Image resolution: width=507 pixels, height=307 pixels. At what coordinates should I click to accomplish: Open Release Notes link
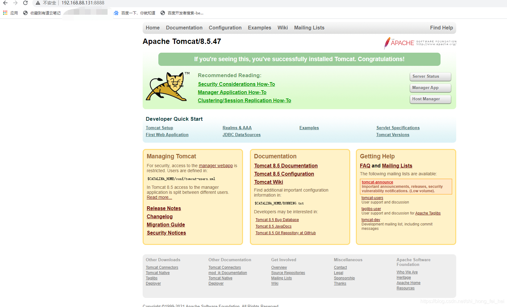164,208
